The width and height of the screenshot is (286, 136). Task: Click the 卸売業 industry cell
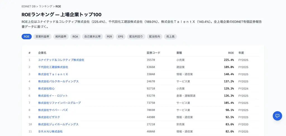(181, 124)
